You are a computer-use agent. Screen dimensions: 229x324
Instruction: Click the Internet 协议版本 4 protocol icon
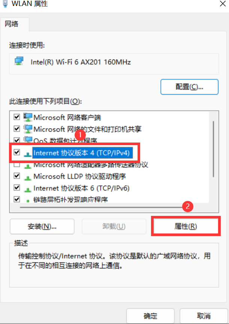(28, 154)
